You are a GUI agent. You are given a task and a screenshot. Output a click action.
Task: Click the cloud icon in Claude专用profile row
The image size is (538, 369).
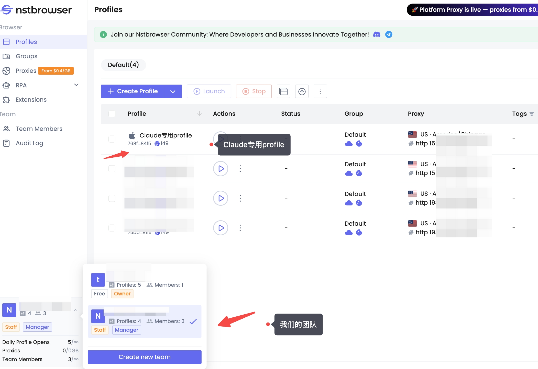(349, 144)
